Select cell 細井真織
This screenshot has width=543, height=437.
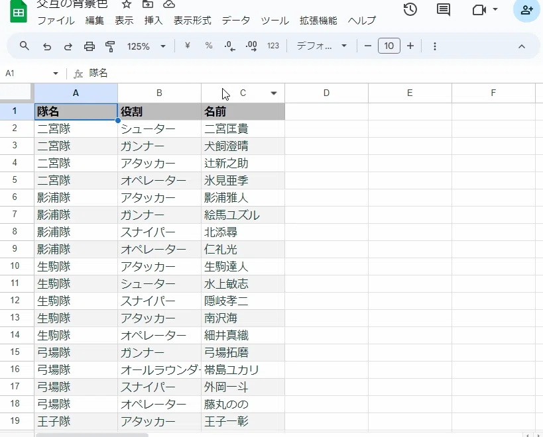(243, 335)
